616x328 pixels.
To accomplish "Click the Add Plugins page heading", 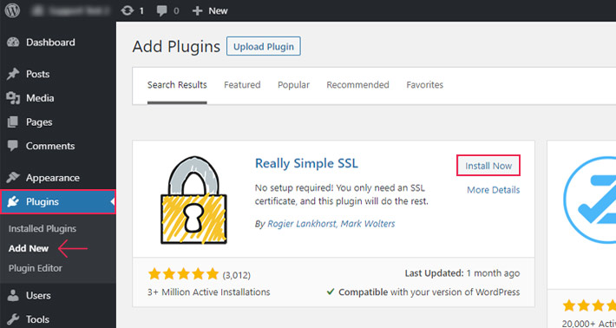I will click(x=176, y=46).
